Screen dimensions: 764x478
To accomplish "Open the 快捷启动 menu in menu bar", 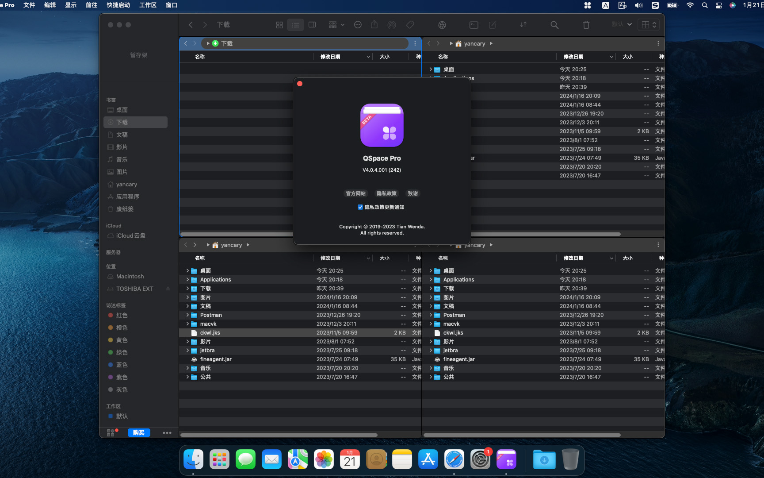I will coord(118,5).
